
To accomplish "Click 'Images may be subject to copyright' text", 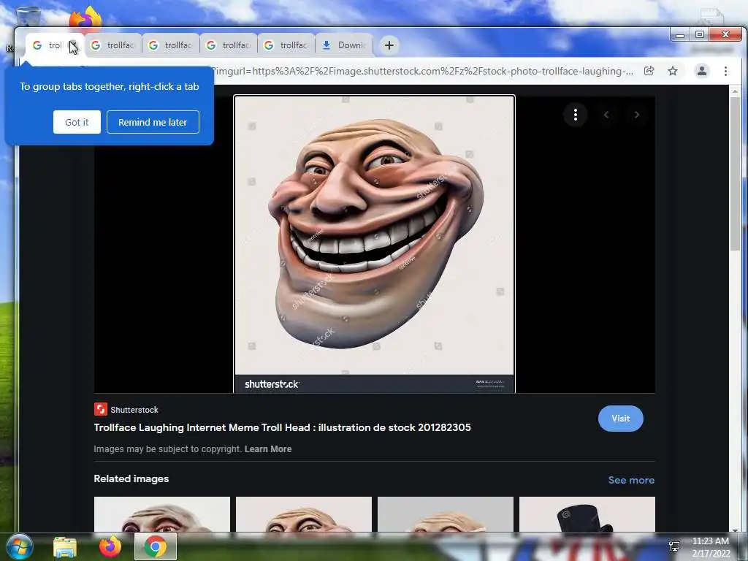I will (167, 449).
